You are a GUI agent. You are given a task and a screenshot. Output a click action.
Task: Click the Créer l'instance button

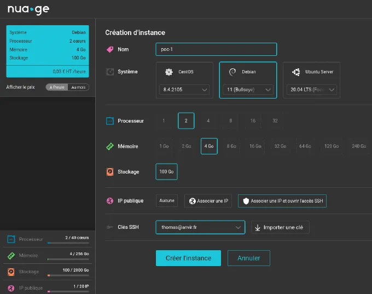coord(188,258)
